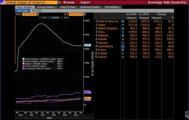This screenshot has width=189, height=120.
Task: Uncheck the Federal Reserve checkbox
Action: pyautogui.click(x=123, y=21)
